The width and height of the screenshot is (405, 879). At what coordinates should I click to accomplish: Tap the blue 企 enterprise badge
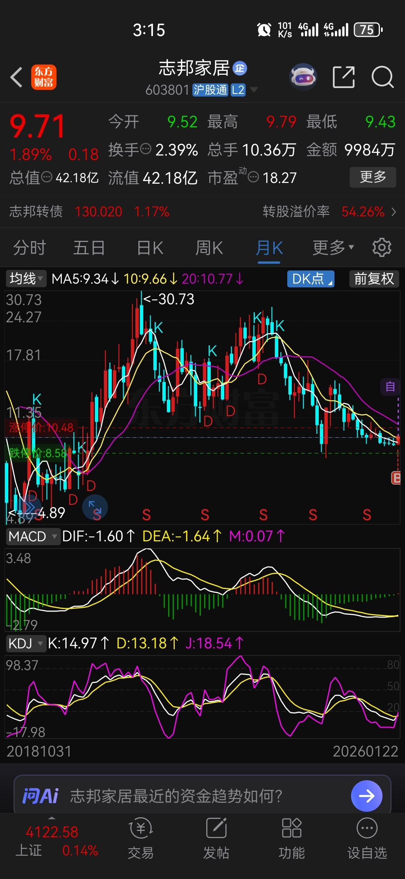tap(240, 68)
